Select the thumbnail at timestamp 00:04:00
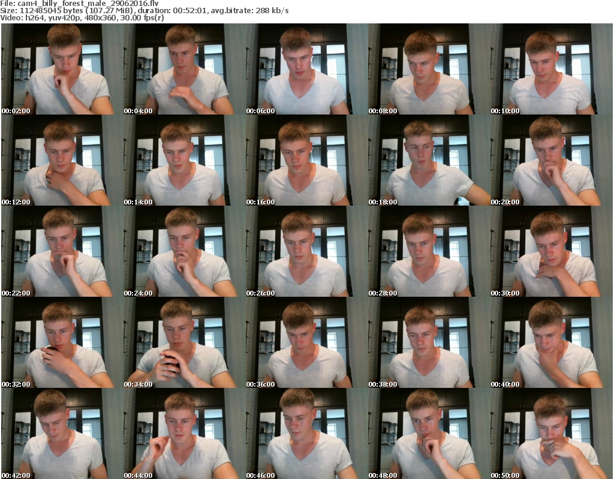Viewport: 614px width, 479px height. click(x=185, y=69)
